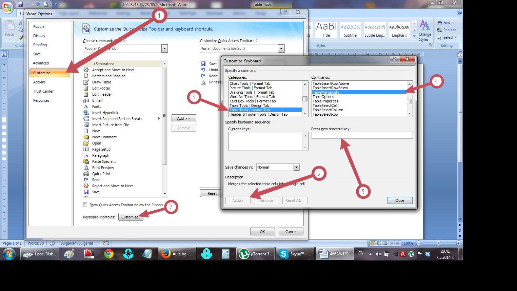
Task: Open the Windows Start menu
Action: coord(9,254)
